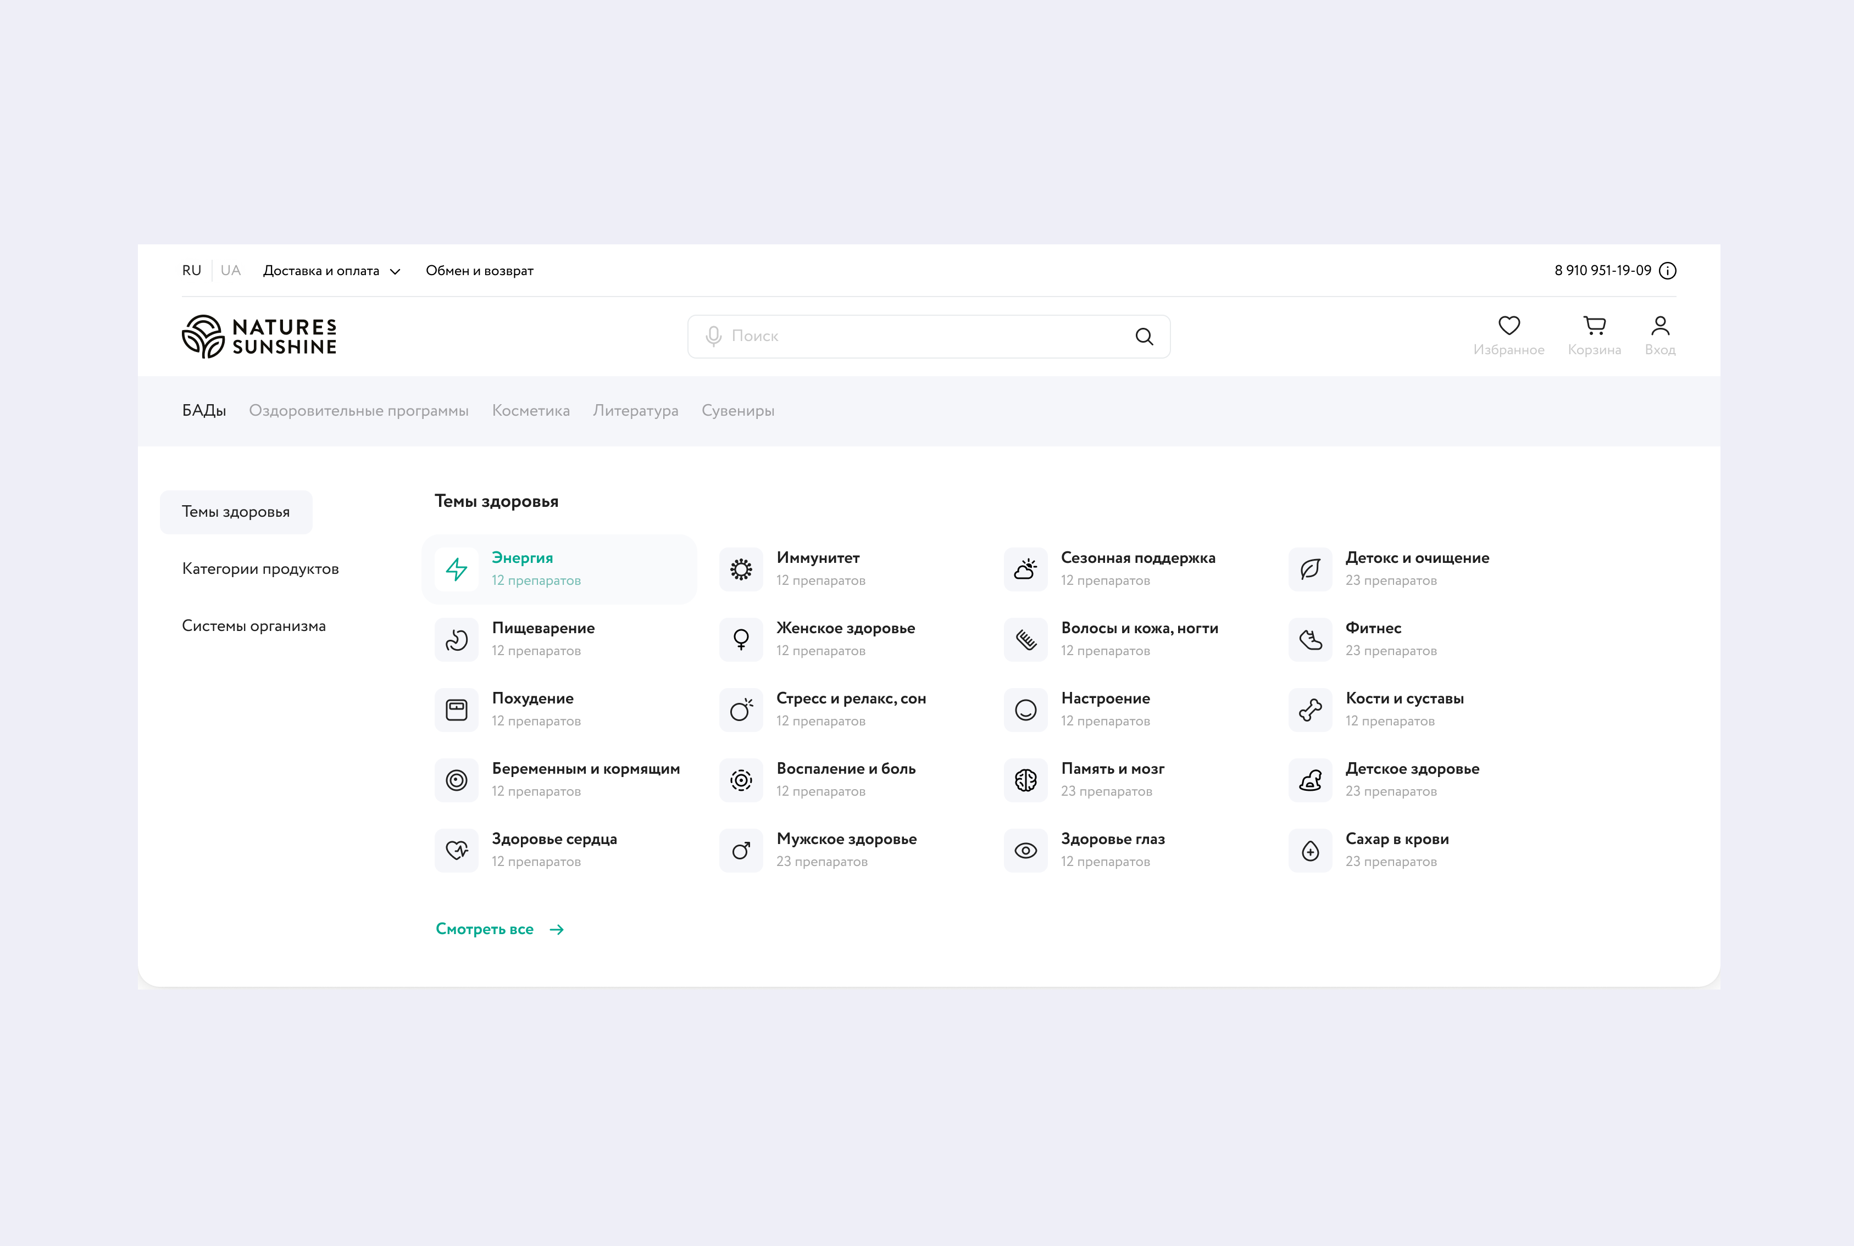Open the Фитнес category title
1854x1246 pixels.
click(1373, 628)
